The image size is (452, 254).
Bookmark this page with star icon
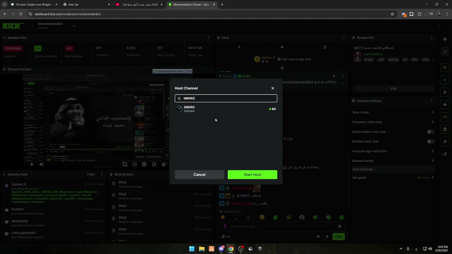pos(392,14)
